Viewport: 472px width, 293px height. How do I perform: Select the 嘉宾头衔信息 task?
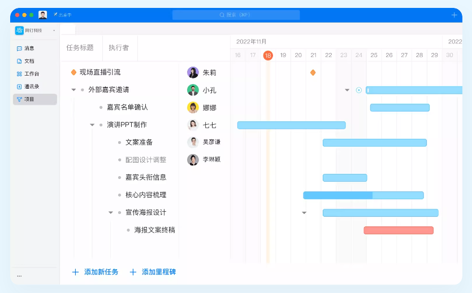tap(146, 177)
